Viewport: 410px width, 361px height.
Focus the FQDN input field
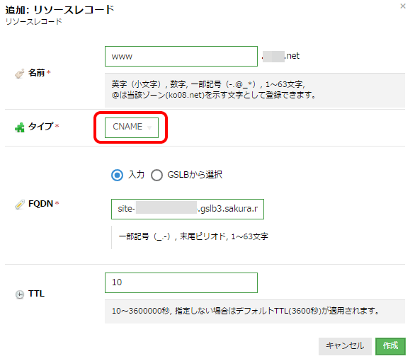188,209
